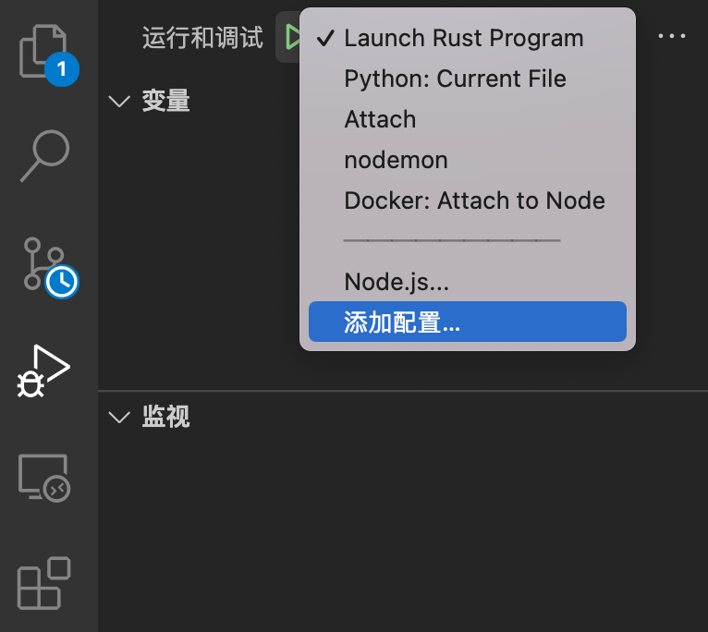Choose the Node.js... option
The width and height of the screenshot is (708, 632).
(468, 282)
